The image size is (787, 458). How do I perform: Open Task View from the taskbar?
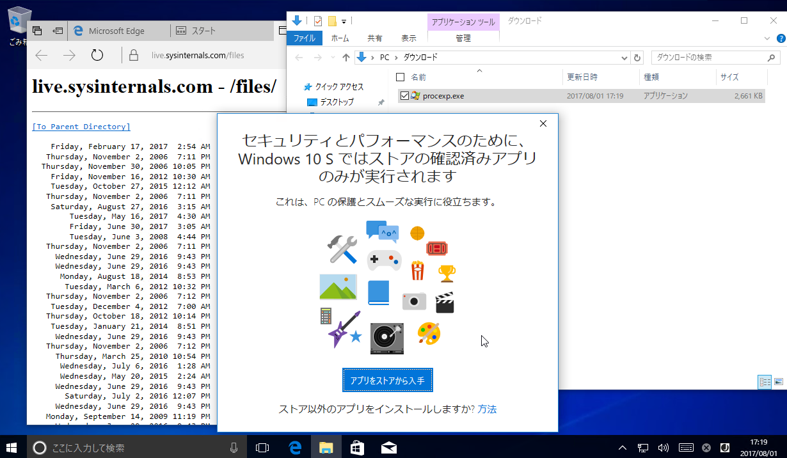[262, 446]
